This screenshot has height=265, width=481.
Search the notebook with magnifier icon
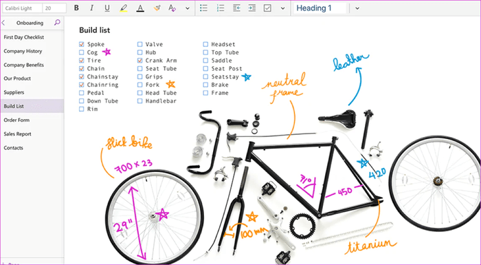click(57, 23)
